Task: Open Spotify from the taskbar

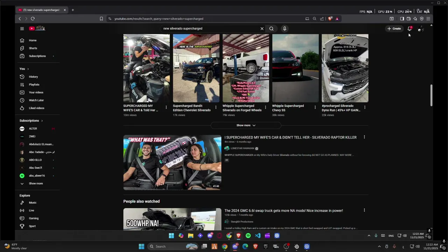Action: 248,236
